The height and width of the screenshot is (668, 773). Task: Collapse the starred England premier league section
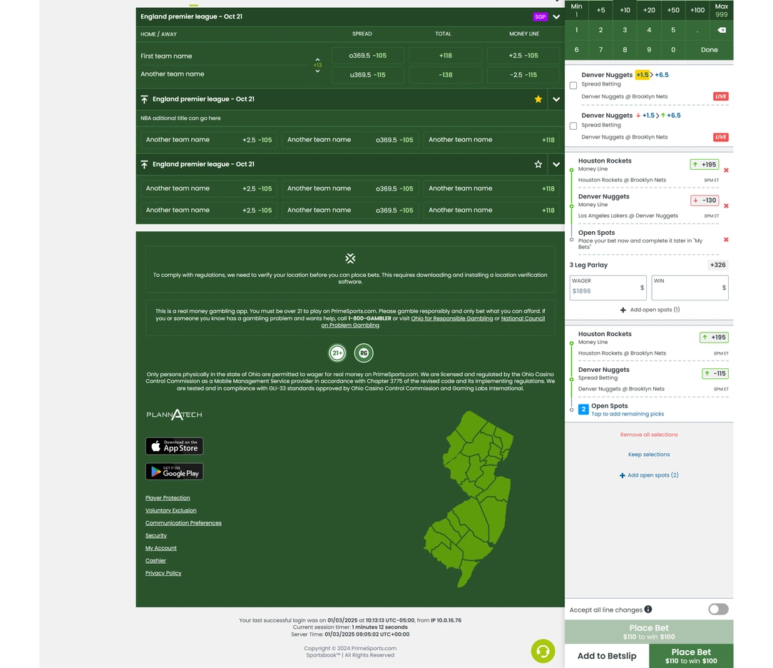tap(556, 99)
